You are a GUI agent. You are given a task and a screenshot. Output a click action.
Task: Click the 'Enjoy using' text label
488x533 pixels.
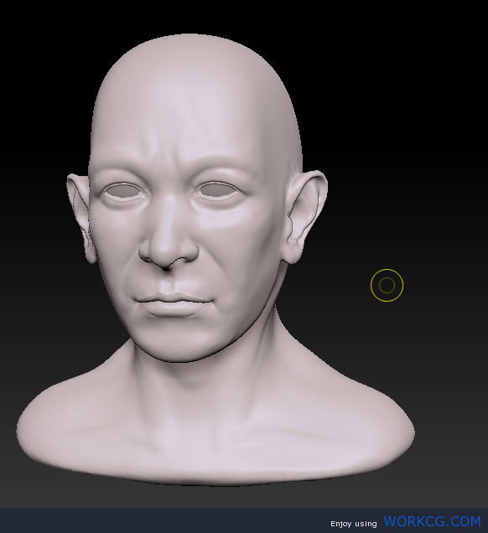(353, 524)
